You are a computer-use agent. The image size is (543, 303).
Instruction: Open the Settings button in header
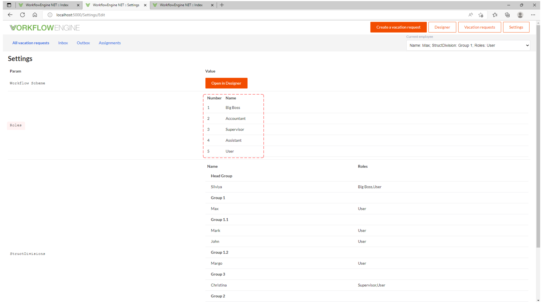click(516, 27)
